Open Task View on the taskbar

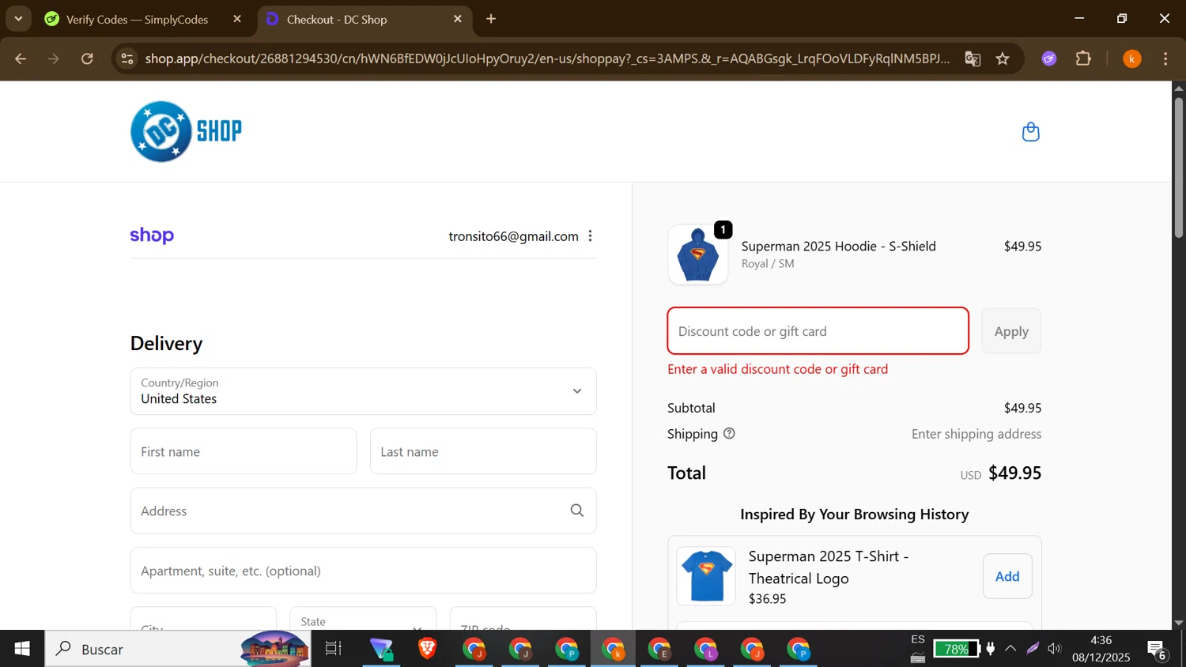pyautogui.click(x=334, y=649)
